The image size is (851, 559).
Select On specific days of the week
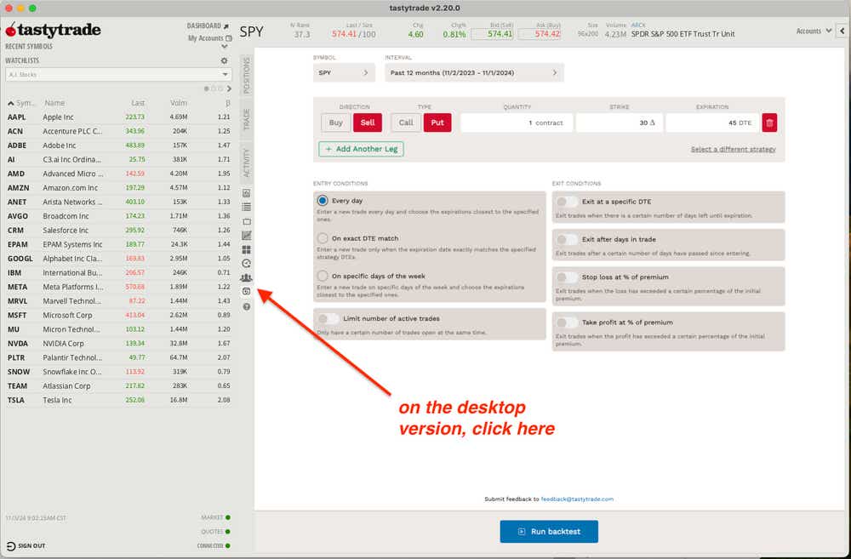[323, 276]
